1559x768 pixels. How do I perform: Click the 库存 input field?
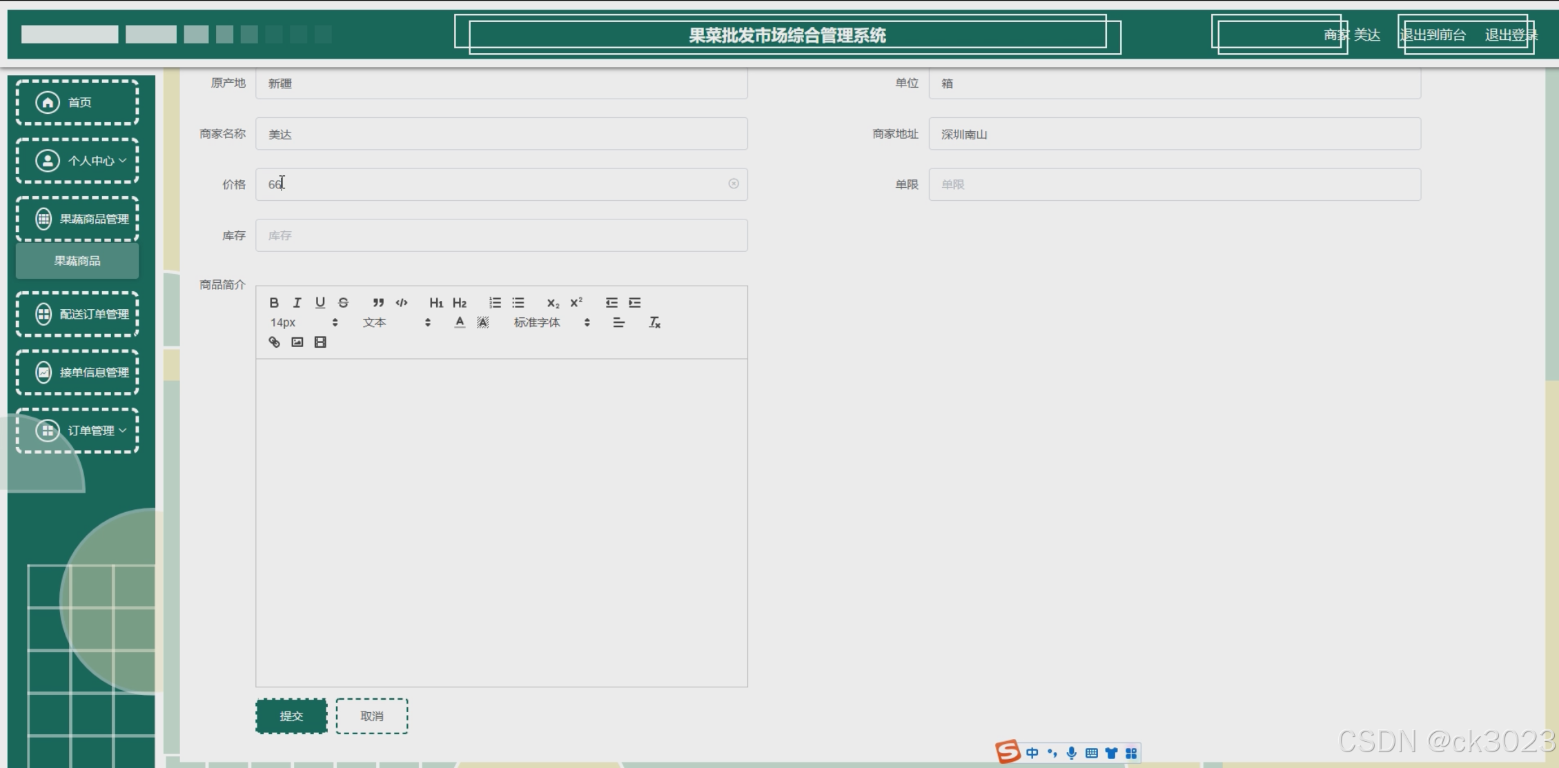tap(501, 235)
